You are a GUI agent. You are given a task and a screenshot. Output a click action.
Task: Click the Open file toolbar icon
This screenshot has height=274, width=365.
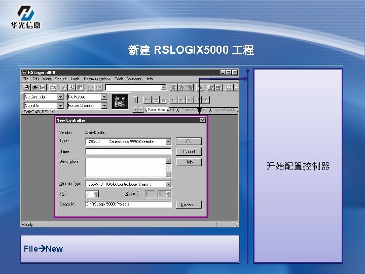tap(34, 87)
